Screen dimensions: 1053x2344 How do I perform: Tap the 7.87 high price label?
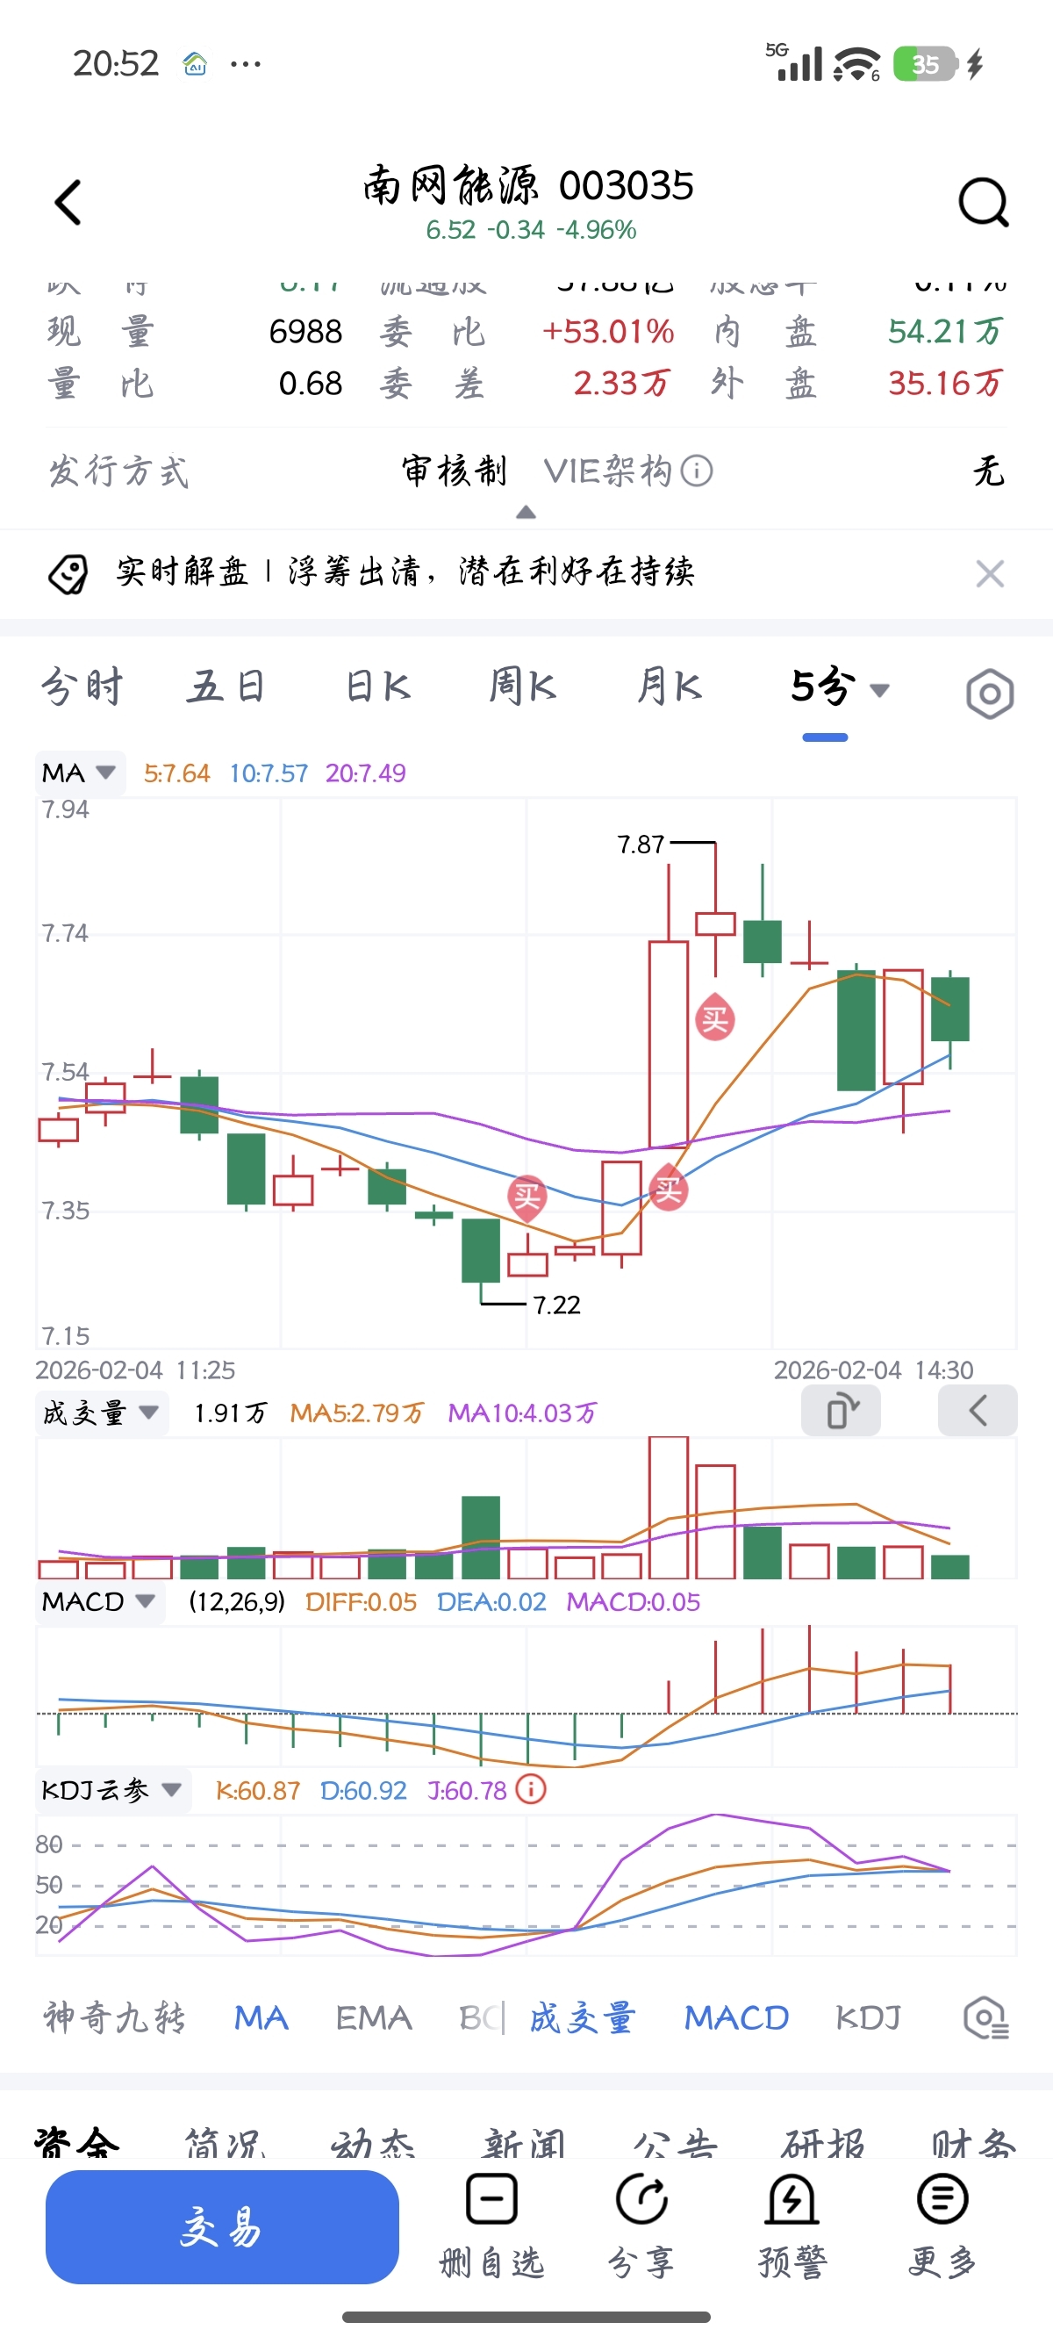641,845
